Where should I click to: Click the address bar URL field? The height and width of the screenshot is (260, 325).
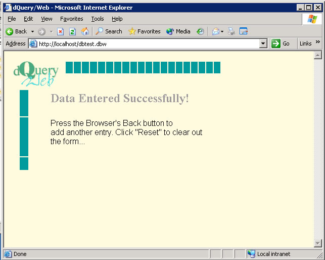click(x=147, y=44)
